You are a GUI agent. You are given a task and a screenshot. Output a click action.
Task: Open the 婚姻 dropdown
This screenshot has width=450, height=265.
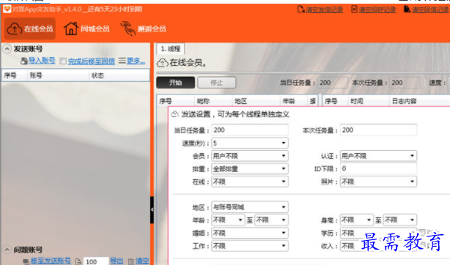click(250, 233)
